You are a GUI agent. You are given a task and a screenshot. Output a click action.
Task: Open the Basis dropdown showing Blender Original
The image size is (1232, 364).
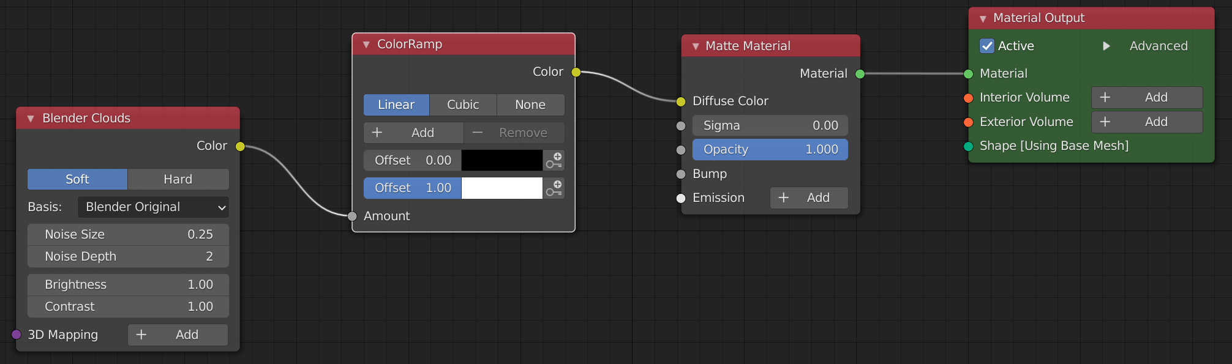tap(153, 207)
